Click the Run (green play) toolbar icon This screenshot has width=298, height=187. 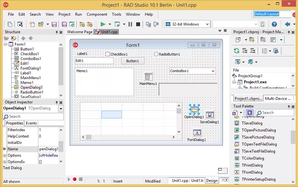(103, 24)
